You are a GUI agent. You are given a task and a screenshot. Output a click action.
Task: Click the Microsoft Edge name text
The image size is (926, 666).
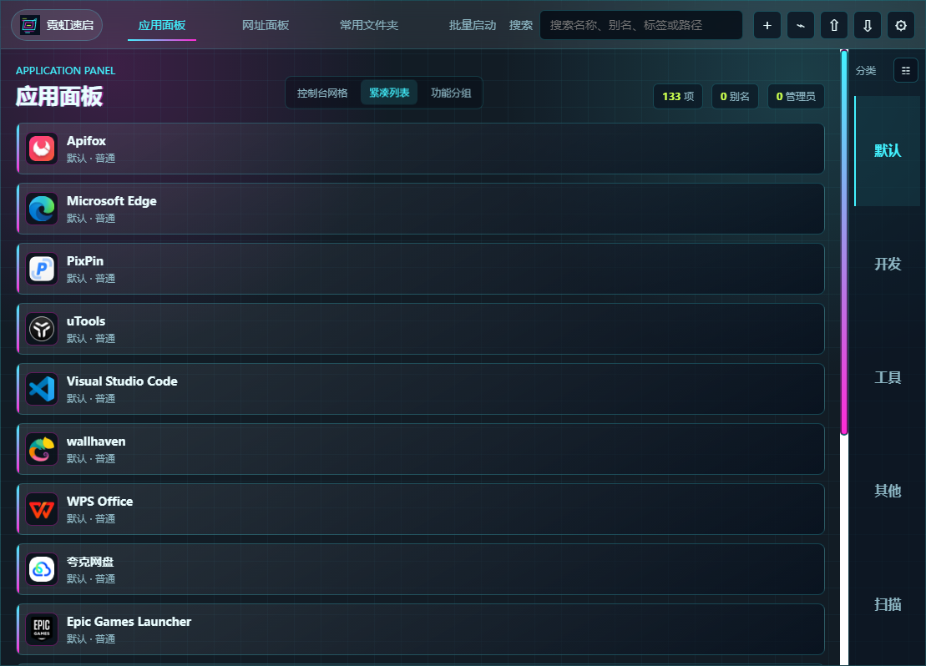click(112, 201)
